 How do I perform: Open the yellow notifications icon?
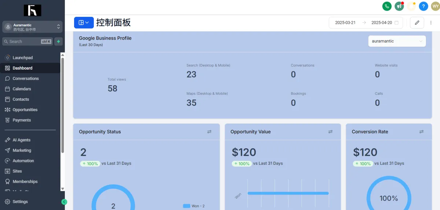(411, 6)
